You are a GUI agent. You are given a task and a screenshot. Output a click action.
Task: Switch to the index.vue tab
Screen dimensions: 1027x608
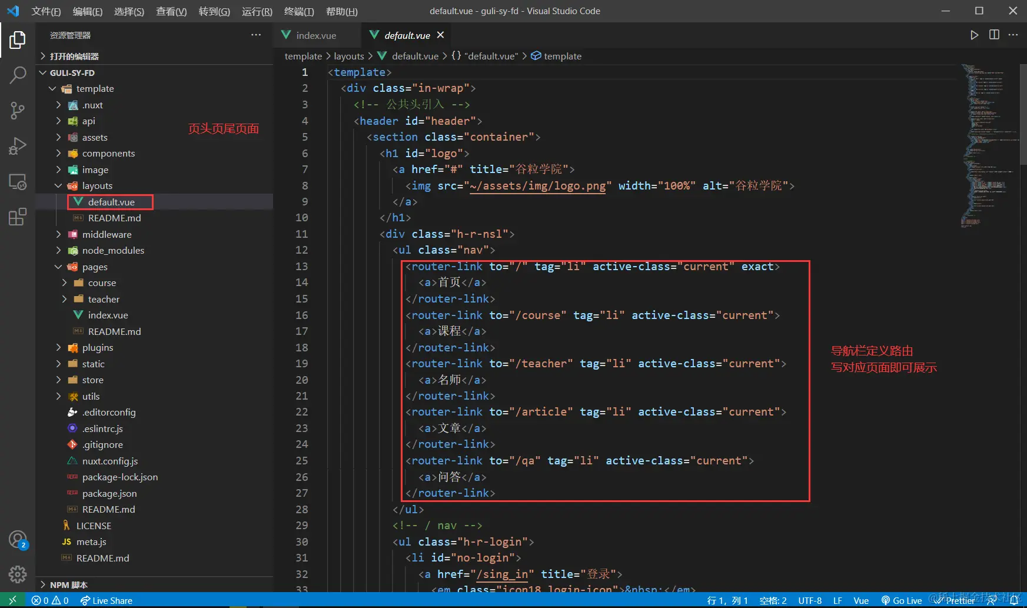pos(317,35)
